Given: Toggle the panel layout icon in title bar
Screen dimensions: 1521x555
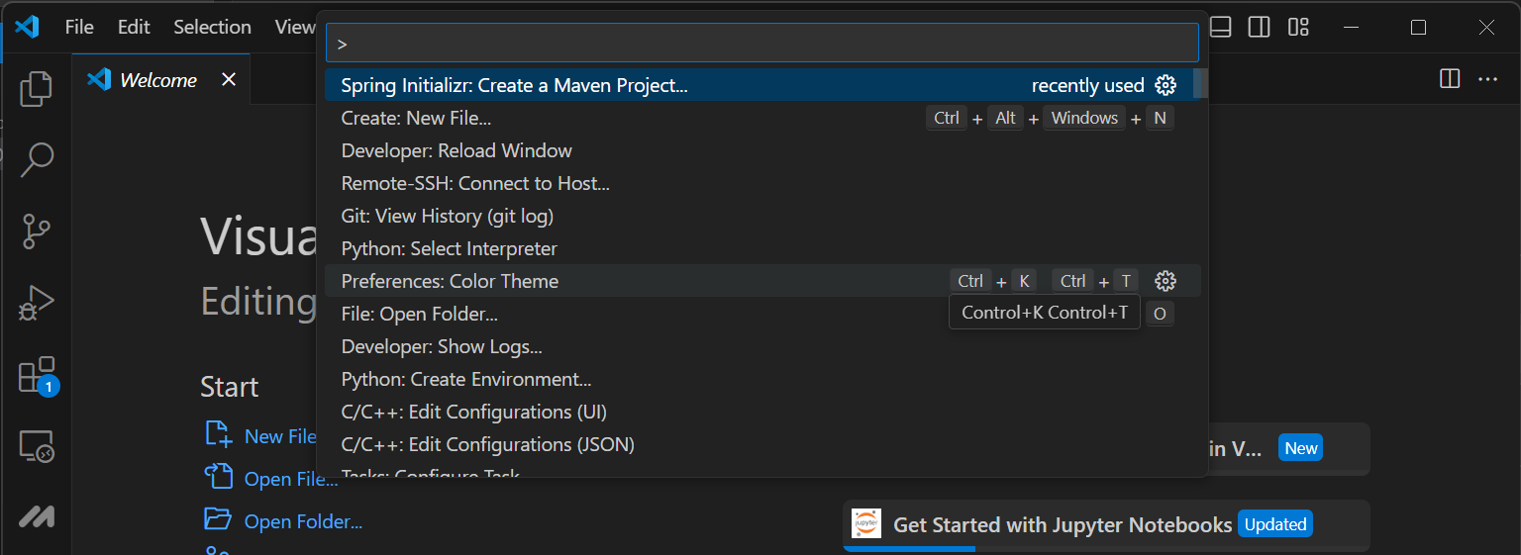Looking at the screenshot, I should tap(1221, 27).
